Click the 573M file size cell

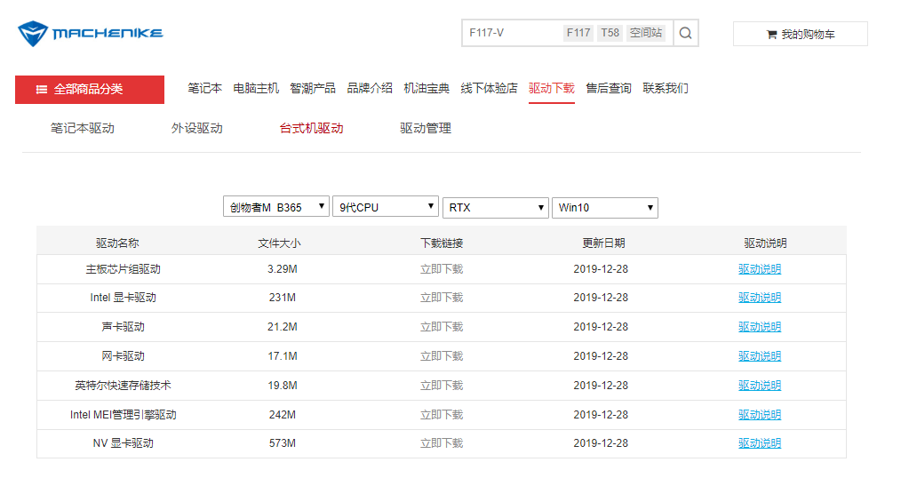tap(283, 443)
